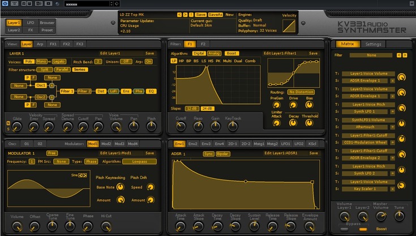Screen dimensions: 416x236
Task: Click Save in Layer 1 header
Action: tap(149, 53)
